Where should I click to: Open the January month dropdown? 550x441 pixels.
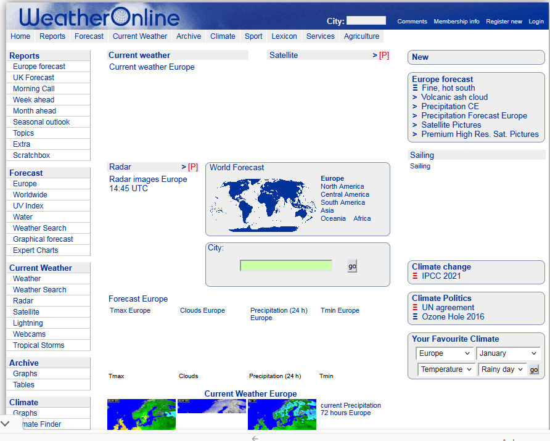508,353
